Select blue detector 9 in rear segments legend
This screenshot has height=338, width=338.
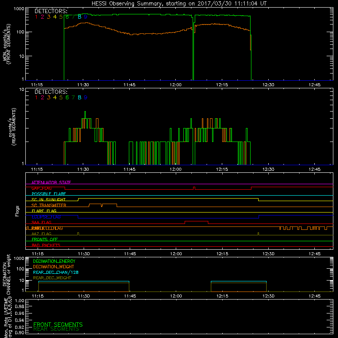click(x=86, y=98)
